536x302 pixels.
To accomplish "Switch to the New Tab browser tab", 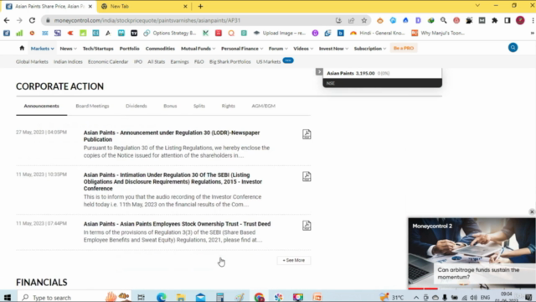I will (x=143, y=6).
